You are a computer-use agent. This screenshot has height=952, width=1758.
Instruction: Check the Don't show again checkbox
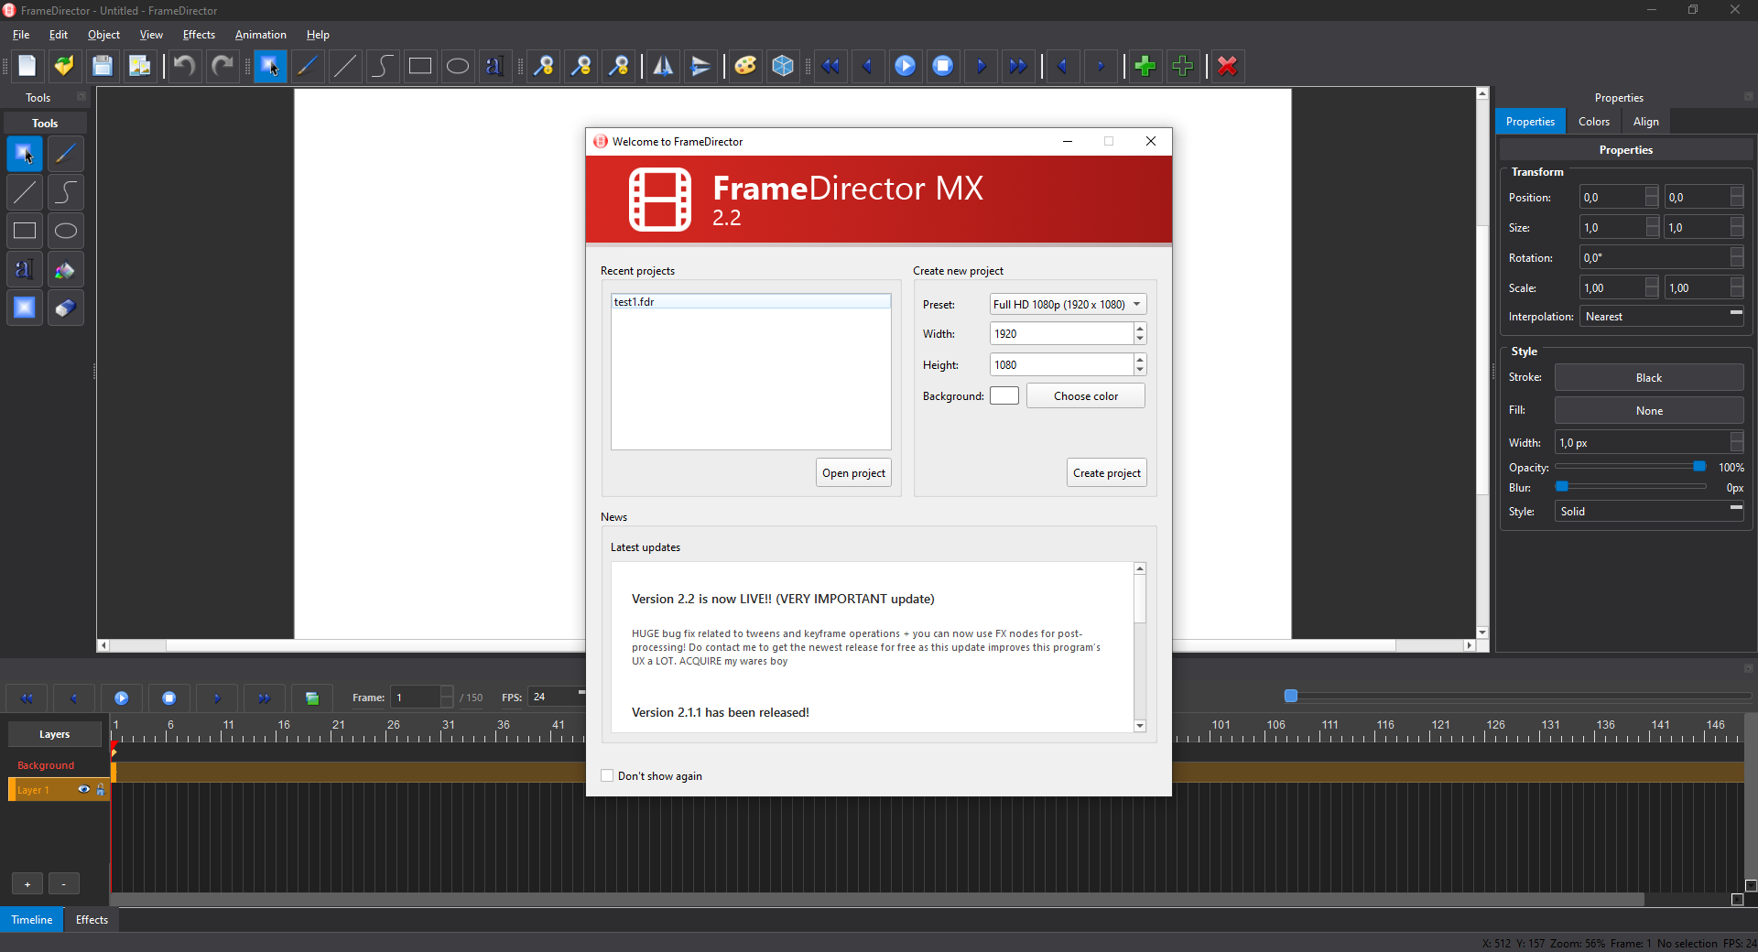point(607,775)
